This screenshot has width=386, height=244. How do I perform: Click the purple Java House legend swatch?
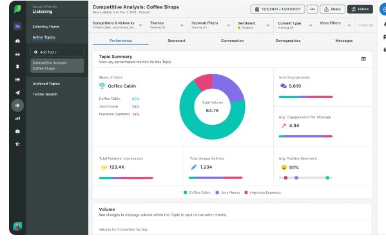point(217,192)
